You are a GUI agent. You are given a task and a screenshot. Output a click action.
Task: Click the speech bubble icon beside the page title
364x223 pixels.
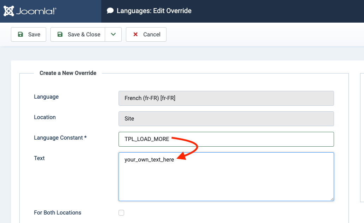point(110,11)
